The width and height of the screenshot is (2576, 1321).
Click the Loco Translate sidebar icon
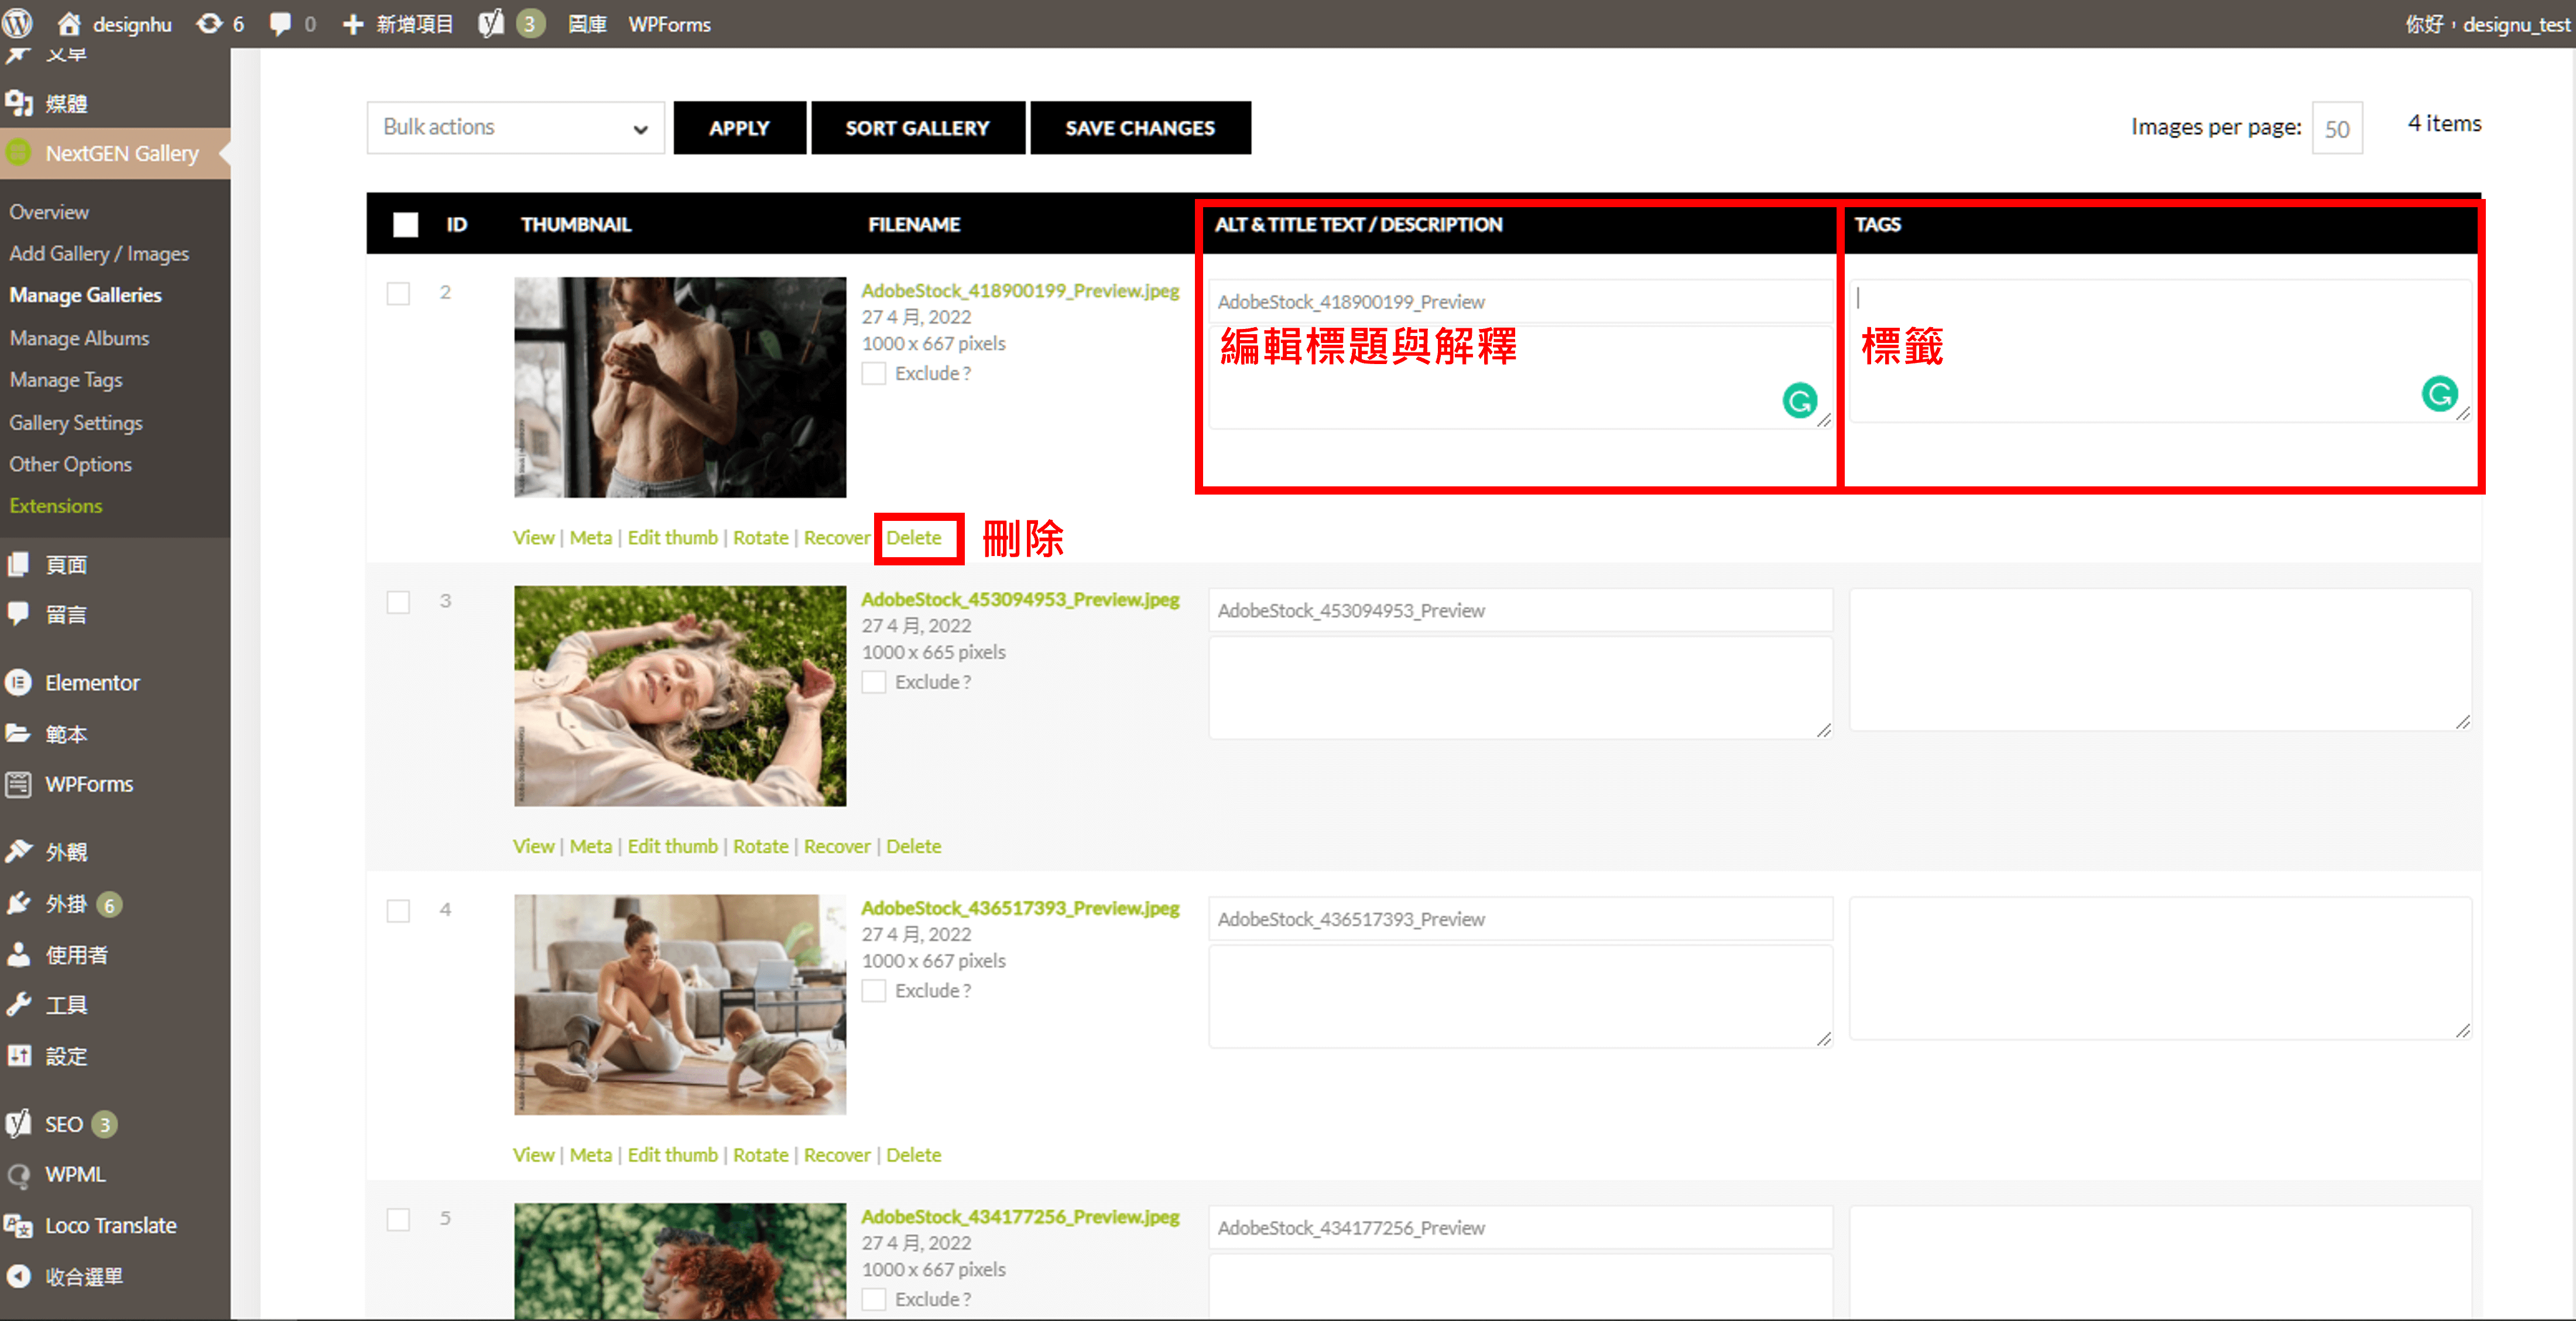pos(18,1225)
